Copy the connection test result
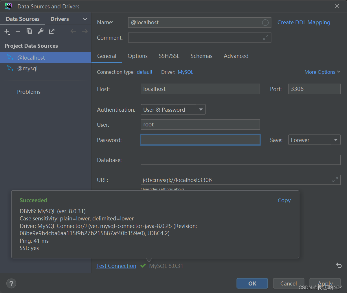Screen dimensions: 347x293 pyautogui.click(x=284, y=200)
